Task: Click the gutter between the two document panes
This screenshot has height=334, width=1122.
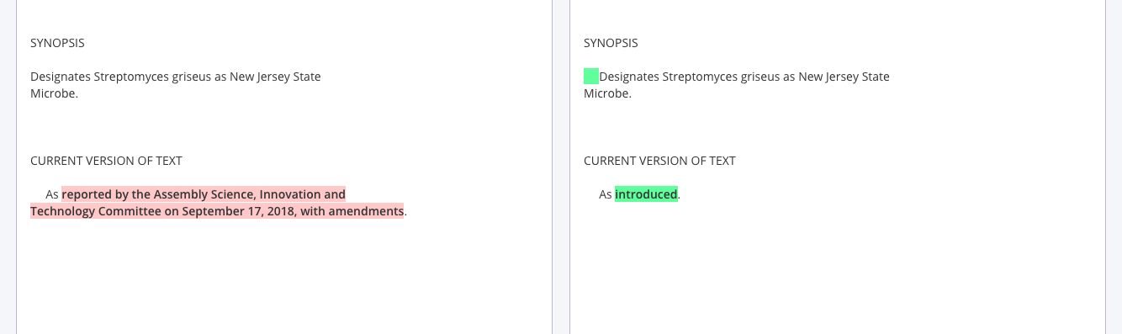Action: [561, 167]
